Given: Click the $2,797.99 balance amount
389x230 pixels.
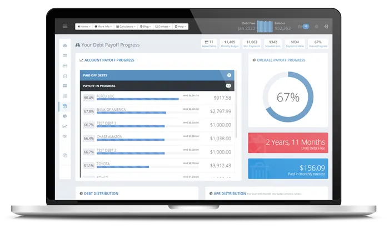Looking at the screenshot, I should (x=221, y=111).
